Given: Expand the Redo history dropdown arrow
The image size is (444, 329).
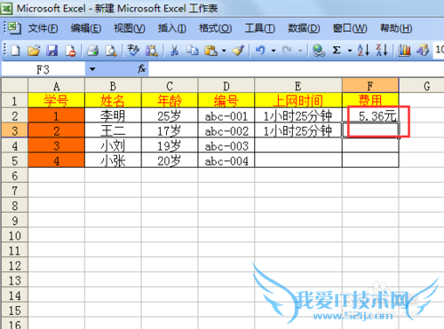Looking at the screenshot, I should [x=300, y=51].
